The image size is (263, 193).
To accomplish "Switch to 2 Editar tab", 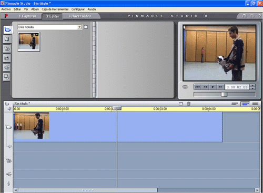I will point(53,16).
